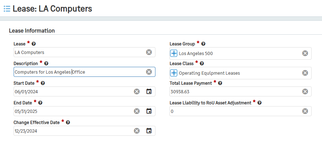Clear the Change Effective Date value
The height and width of the screenshot is (144, 322).
pyautogui.click(x=137, y=131)
